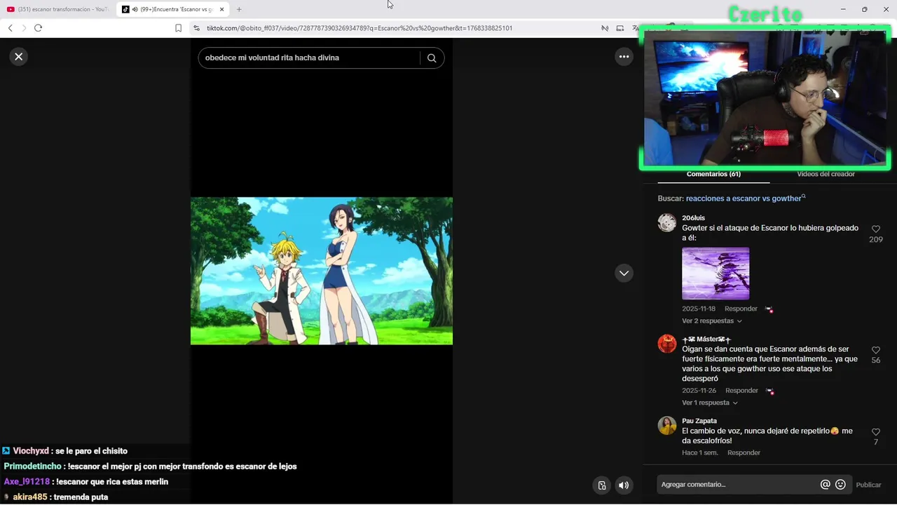
Task: Click the akira485 chat username
Action: (x=30, y=497)
